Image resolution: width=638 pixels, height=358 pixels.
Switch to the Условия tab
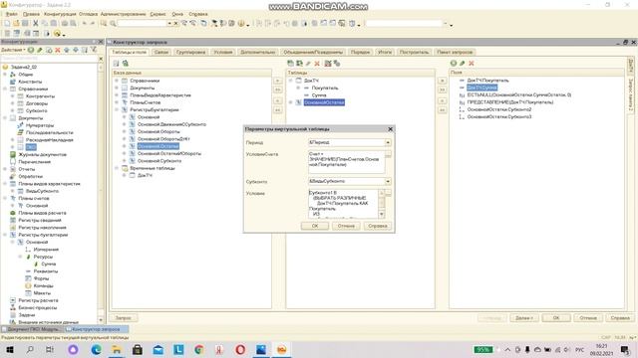(223, 52)
